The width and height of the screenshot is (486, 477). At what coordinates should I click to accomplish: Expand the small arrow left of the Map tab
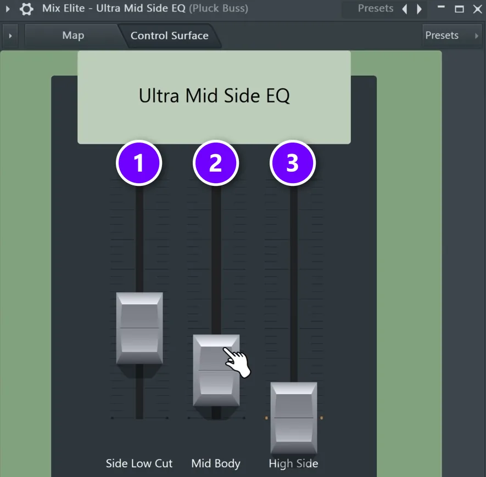click(x=10, y=36)
